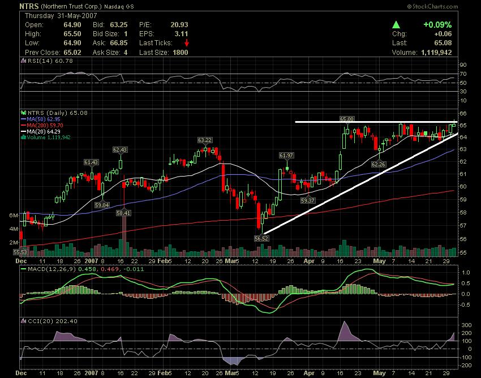This screenshot has width=481, height=378.
Task: Click the Ask Size value
Action: point(126,53)
